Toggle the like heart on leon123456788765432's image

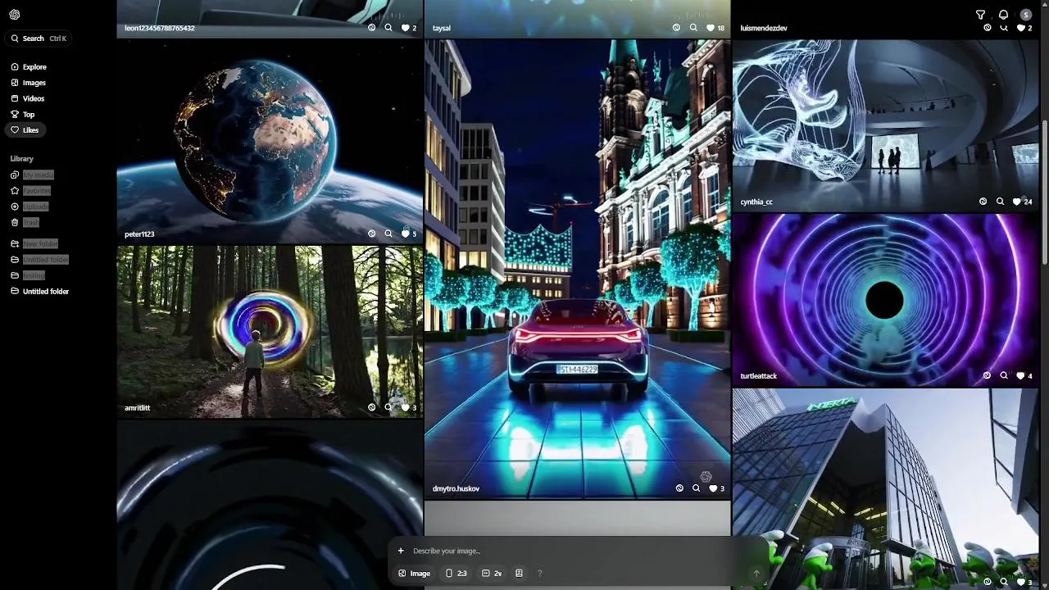[405, 28]
